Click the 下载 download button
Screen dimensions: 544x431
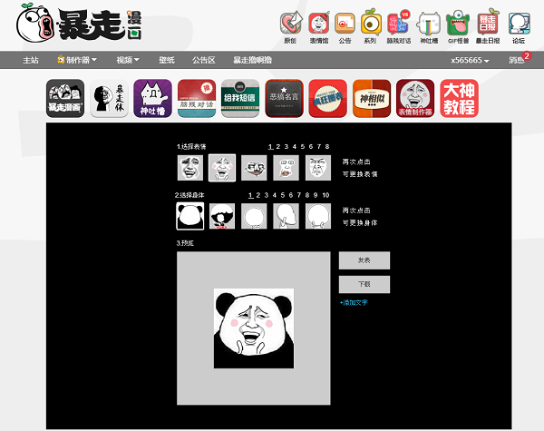364,284
